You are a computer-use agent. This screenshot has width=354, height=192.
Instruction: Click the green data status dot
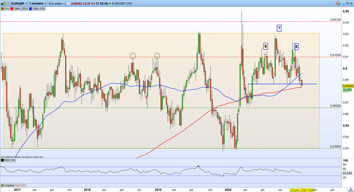pyautogui.click(x=110, y=4)
